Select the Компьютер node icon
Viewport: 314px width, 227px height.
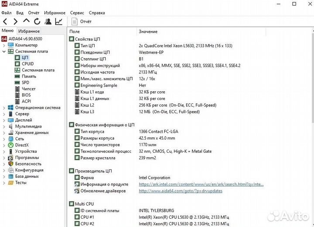[10, 45]
